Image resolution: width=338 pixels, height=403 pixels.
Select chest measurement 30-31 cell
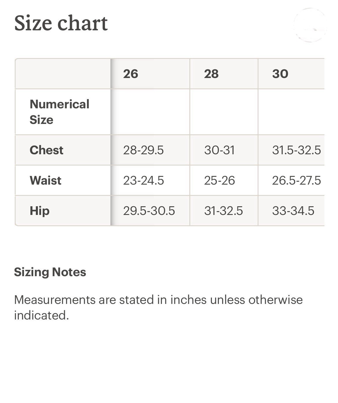pyautogui.click(x=224, y=150)
